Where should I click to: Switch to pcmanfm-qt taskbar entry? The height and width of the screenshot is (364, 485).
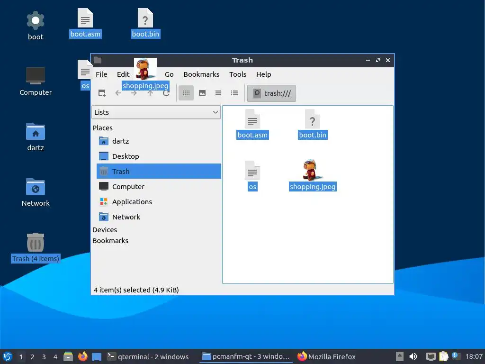coord(246,357)
